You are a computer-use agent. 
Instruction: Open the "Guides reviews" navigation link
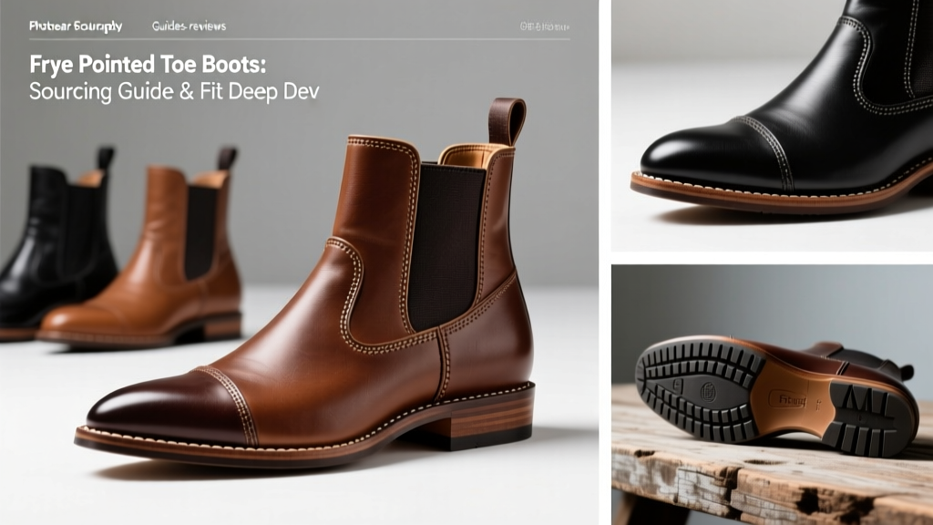point(189,26)
